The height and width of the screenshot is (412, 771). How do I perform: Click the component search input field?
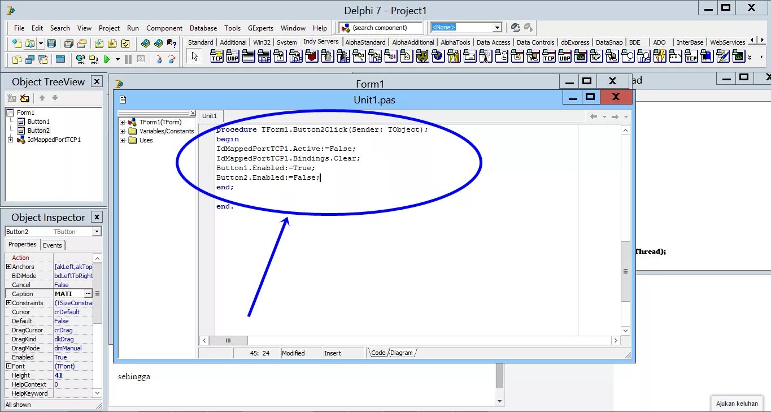pyautogui.click(x=381, y=28)
